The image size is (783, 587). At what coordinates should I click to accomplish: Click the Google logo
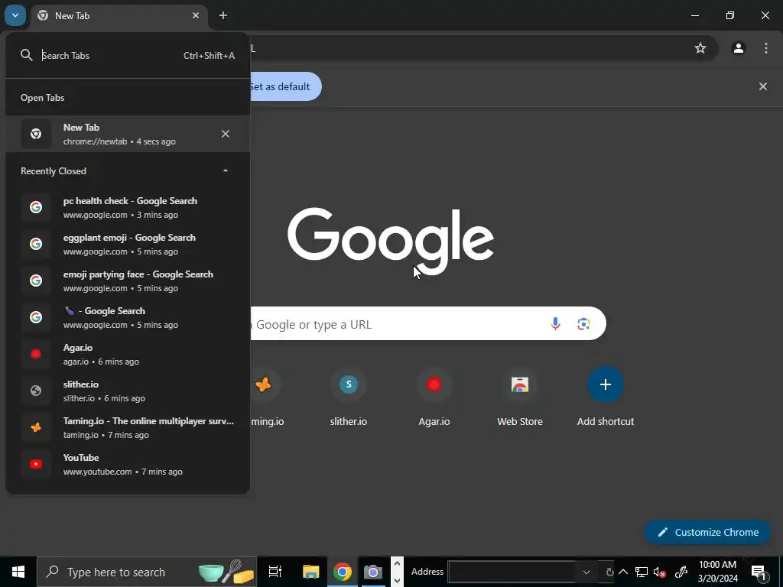(391, 242)
